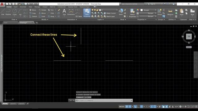Screen dimensions: 198x111
Task: Toggle snap mode in status bar
Action: coord(130,107)
